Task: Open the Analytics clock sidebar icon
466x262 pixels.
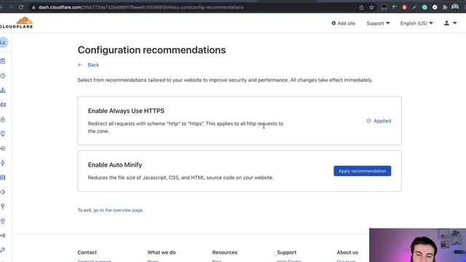Action: click(x=3, y=76)
